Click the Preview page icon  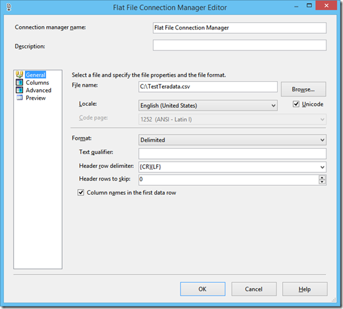19,98
